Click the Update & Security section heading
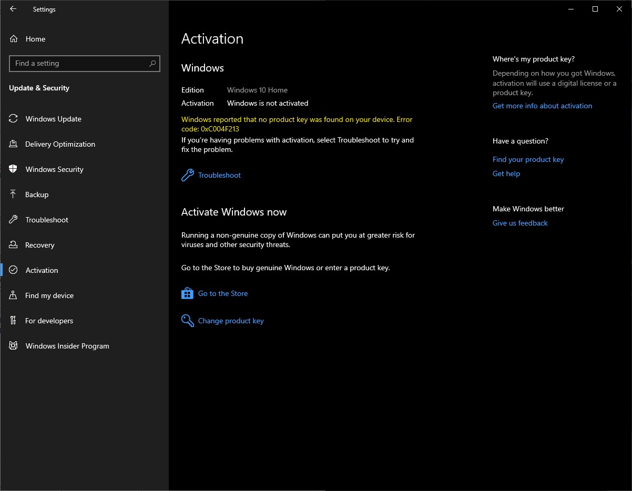Viewport: 632px width, 491px height. click(x=39, y=88)
